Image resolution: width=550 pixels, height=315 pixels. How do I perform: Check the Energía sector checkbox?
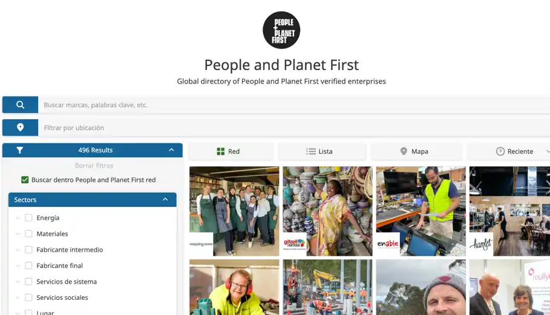(29, 218)
